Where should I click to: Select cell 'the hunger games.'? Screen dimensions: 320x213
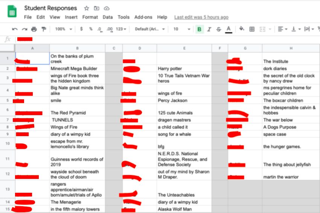[291, 144]
